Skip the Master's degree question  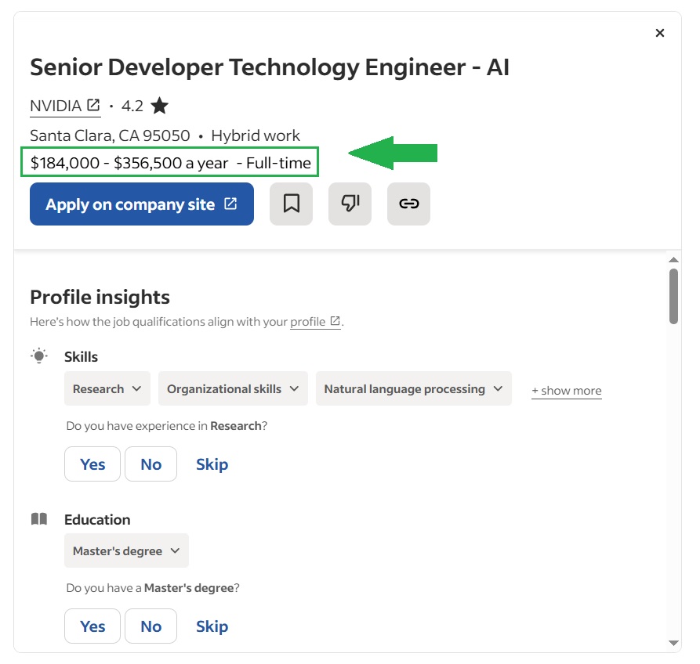click(x=212, y=626)
